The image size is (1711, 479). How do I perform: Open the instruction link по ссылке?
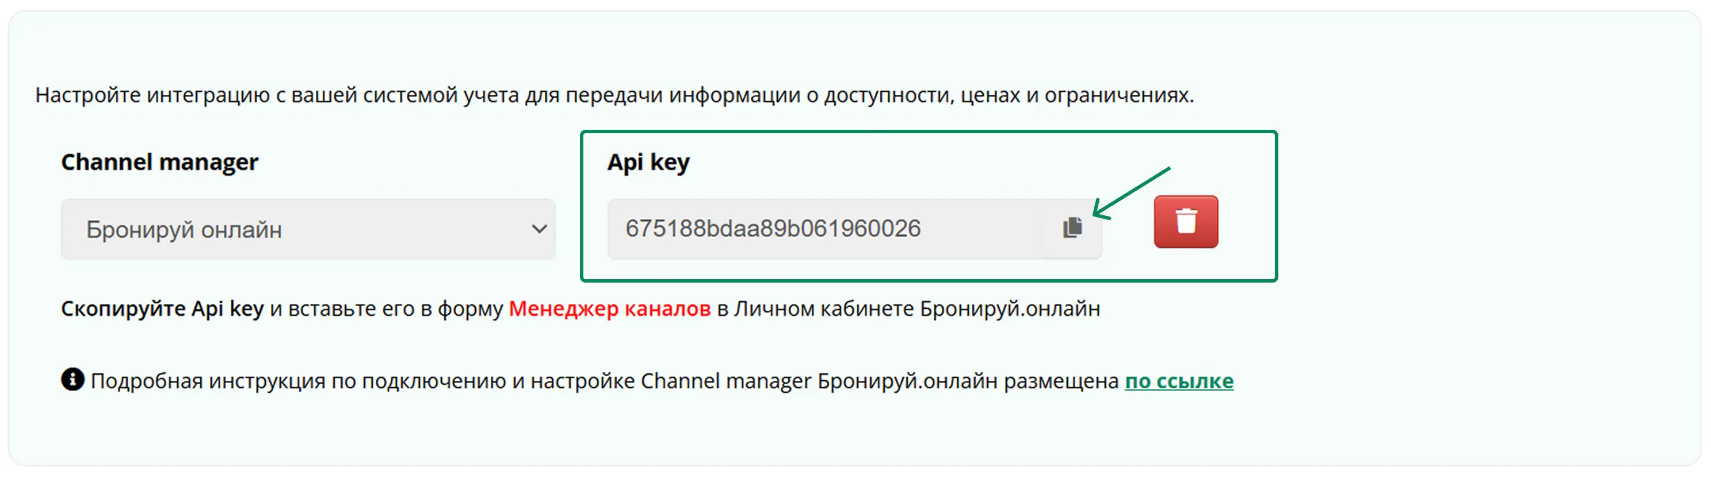(1179, 381)
